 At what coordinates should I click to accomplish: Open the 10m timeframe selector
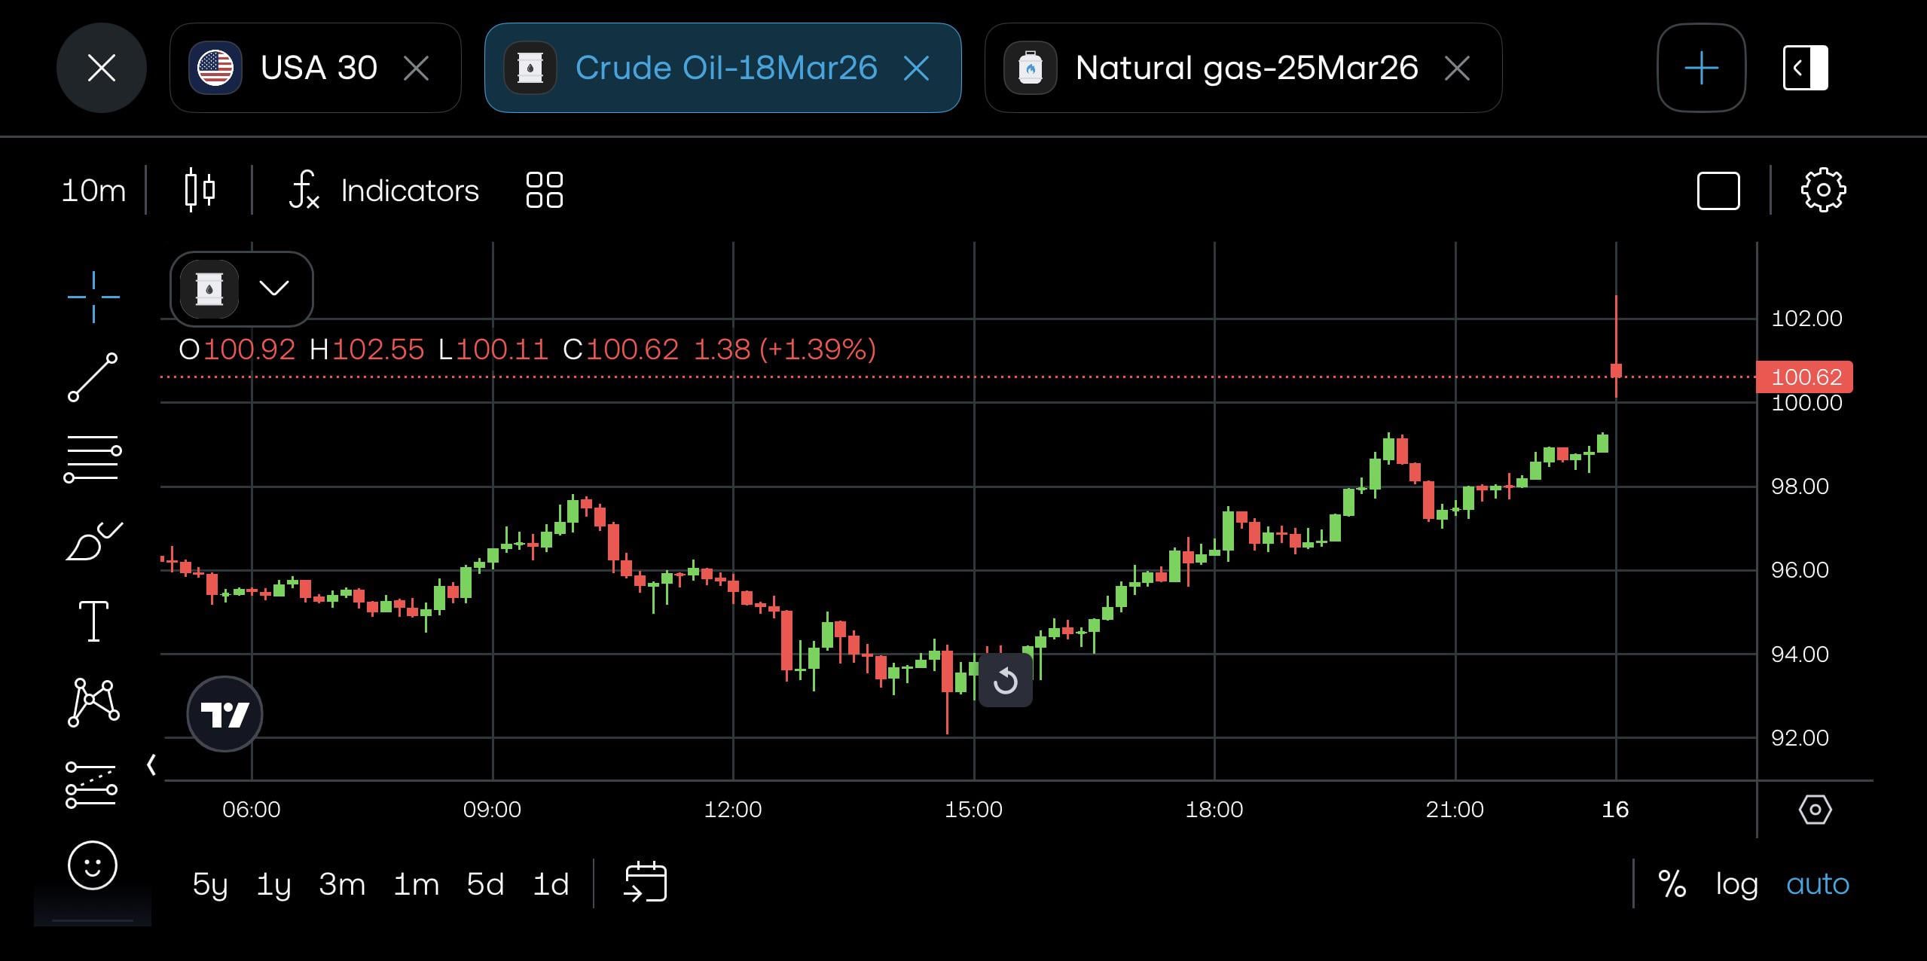coord(93,191)
